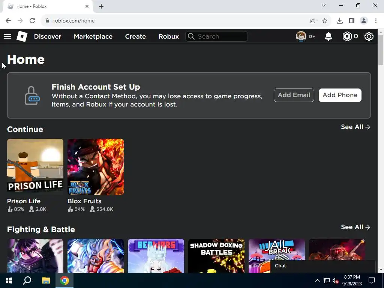Open a new Chrome tab

pos(101,6)
